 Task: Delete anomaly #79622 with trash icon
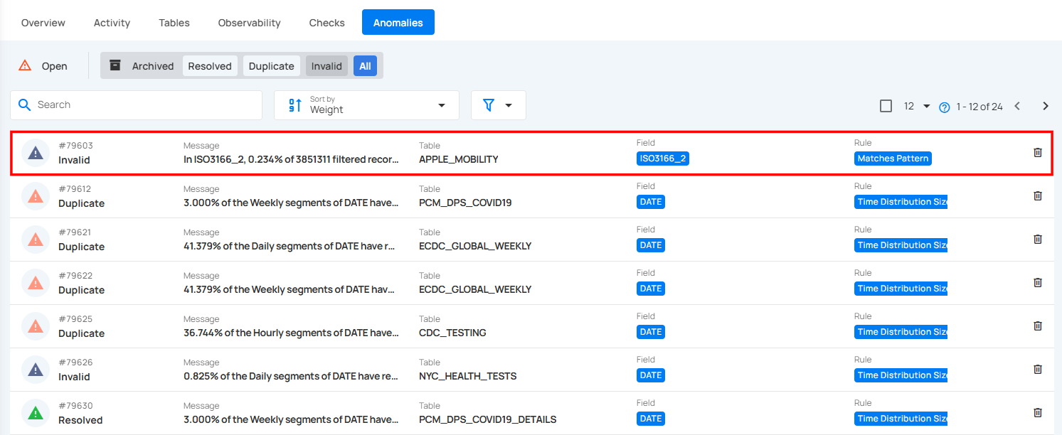click(x=1037, y=282)
